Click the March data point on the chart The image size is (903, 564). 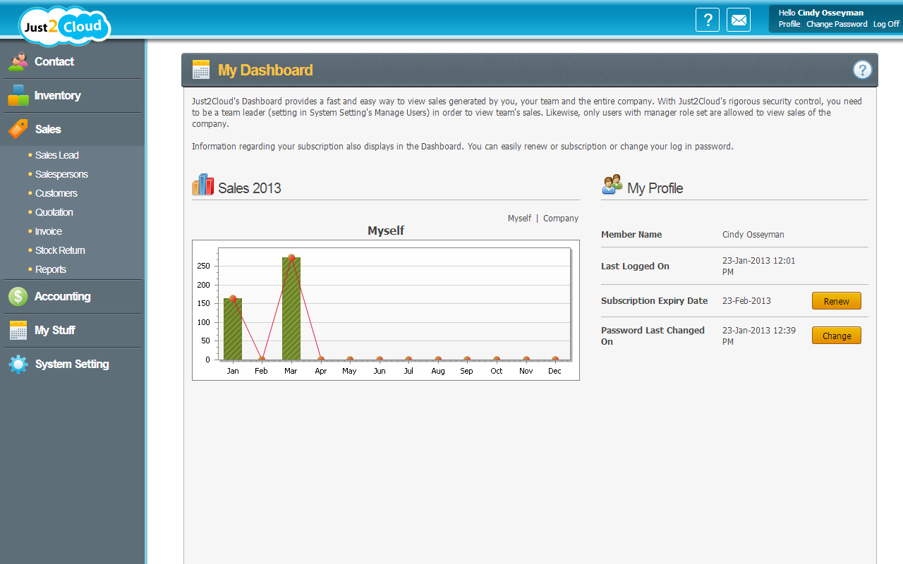click(x=291, y=258)
